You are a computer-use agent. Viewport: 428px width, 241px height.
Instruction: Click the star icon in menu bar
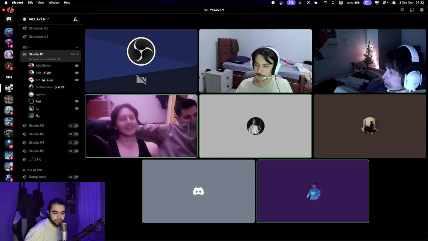click(x=316, y=3)
